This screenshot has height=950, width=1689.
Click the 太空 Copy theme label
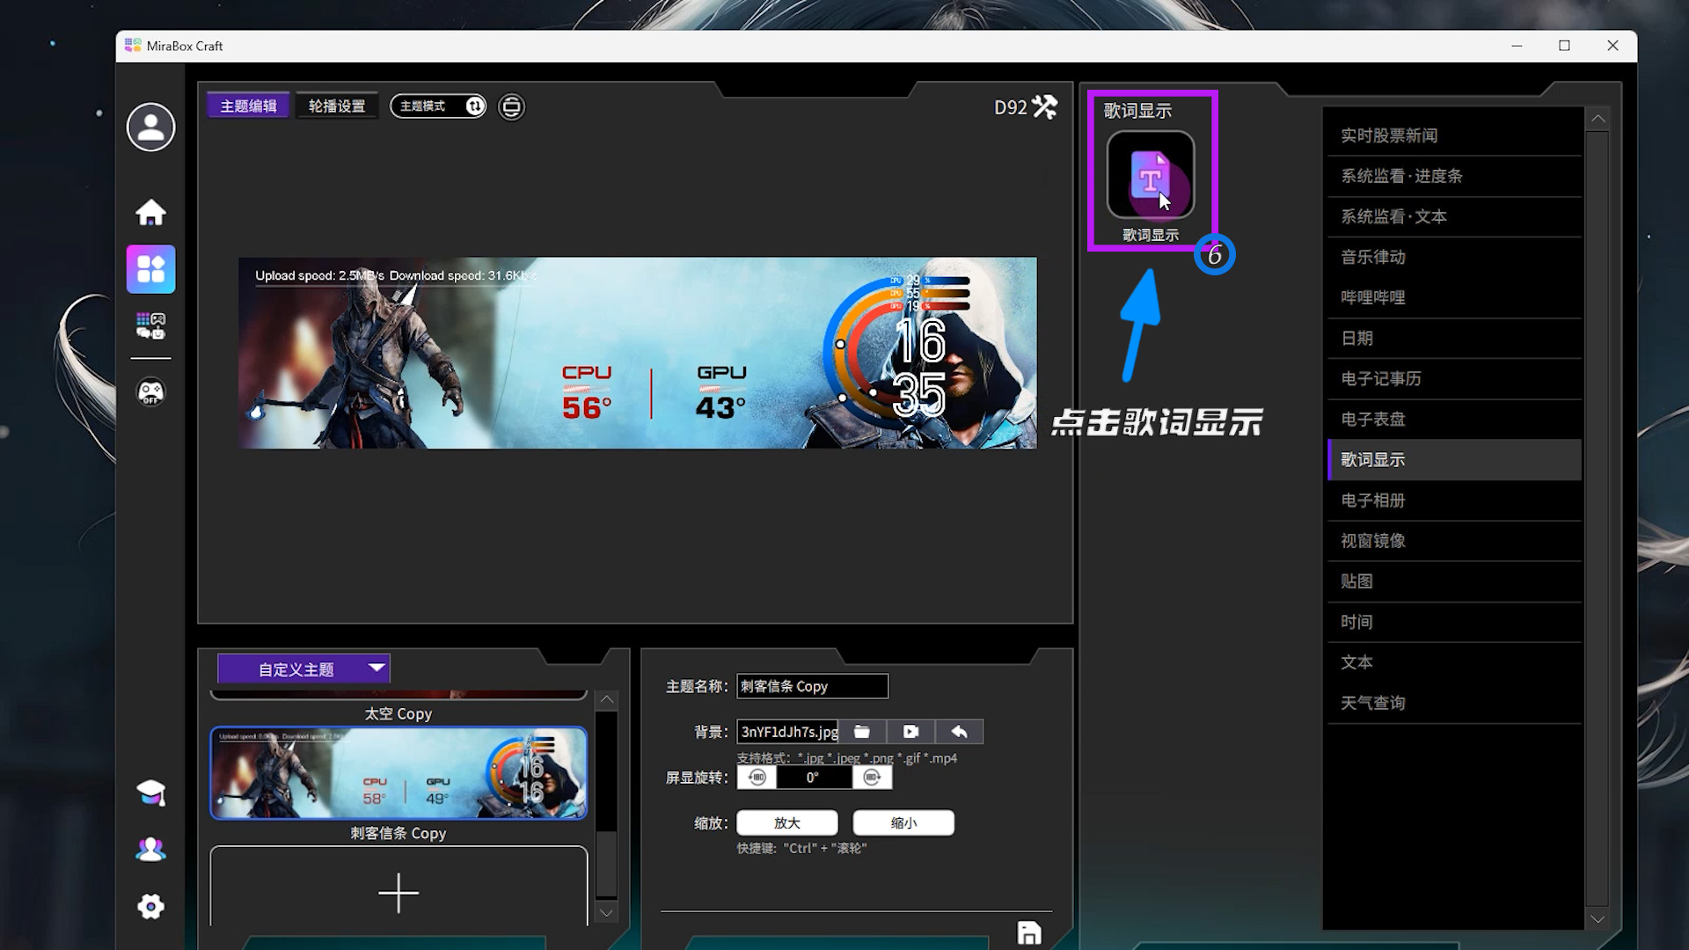[398, 713]
